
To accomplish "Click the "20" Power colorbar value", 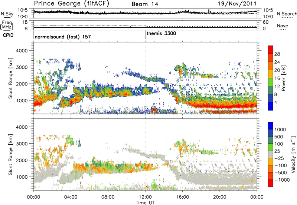I will pos(277,70).
